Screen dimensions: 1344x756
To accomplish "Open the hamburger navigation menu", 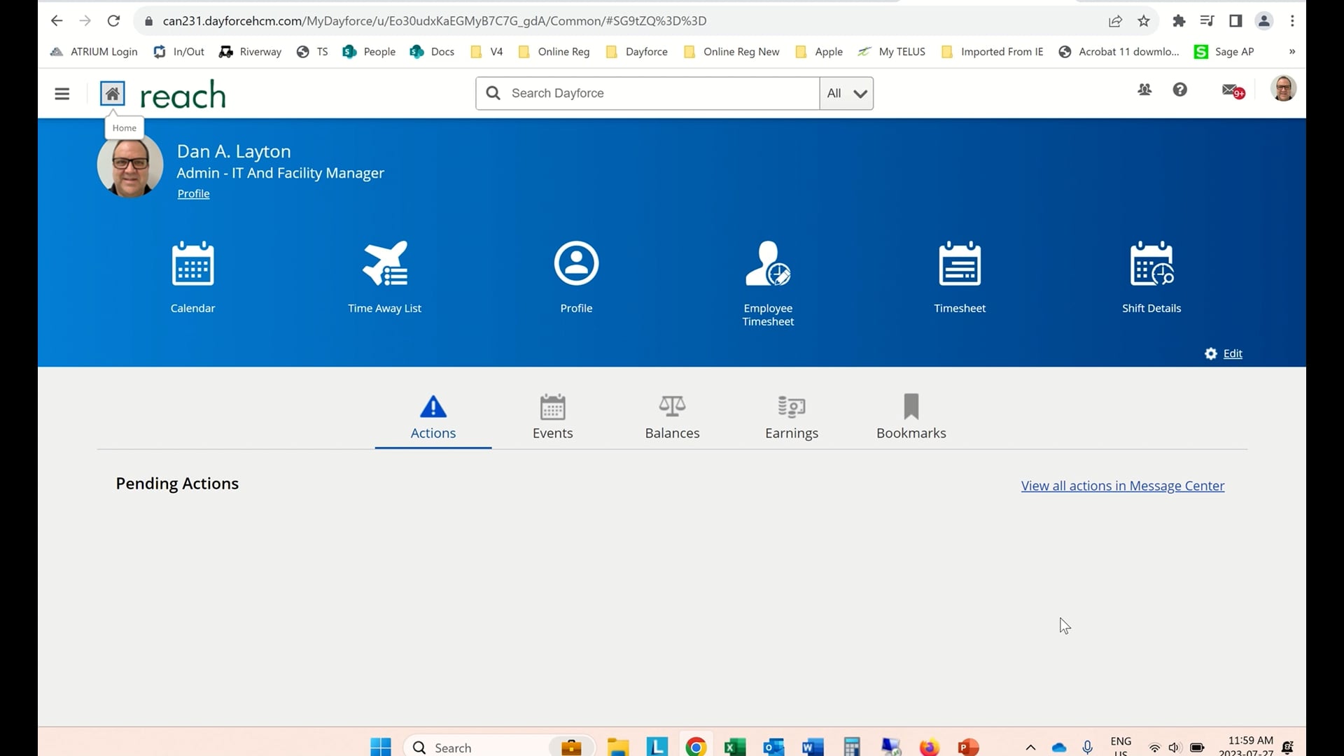I will (62, 93).
